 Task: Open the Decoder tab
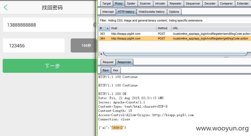(210, 3)
